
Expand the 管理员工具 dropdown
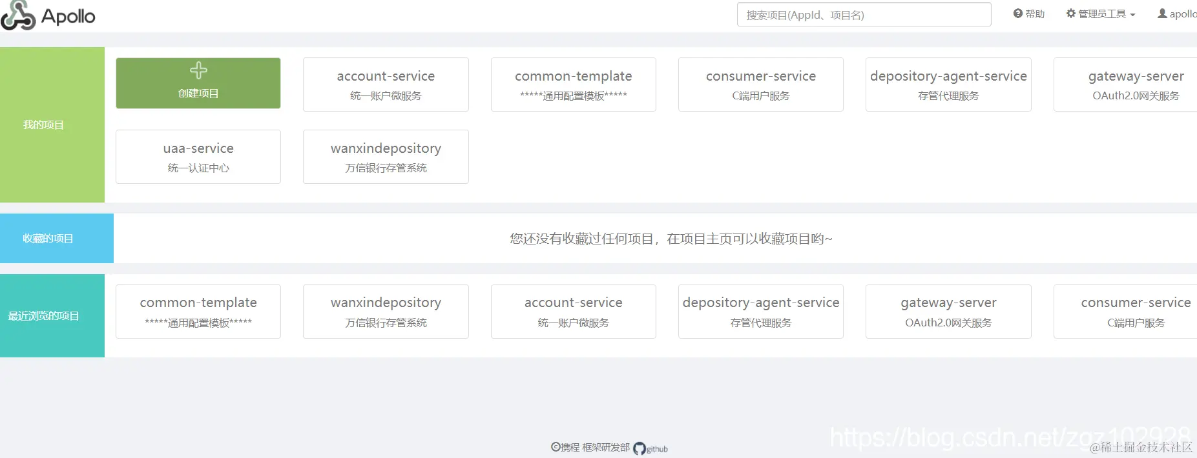[x=1101, y=14]
